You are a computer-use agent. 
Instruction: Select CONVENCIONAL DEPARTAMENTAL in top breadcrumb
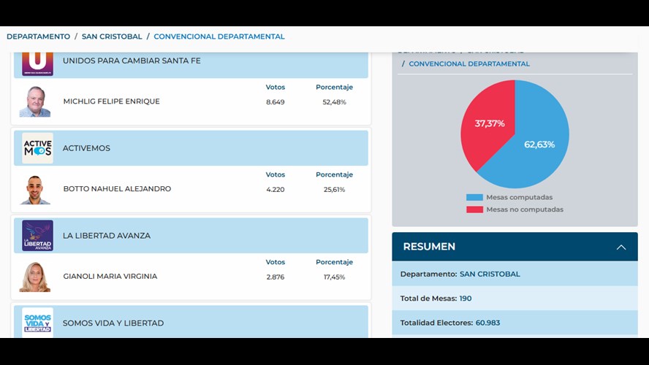pyautogui.click(x=219, y=36)
